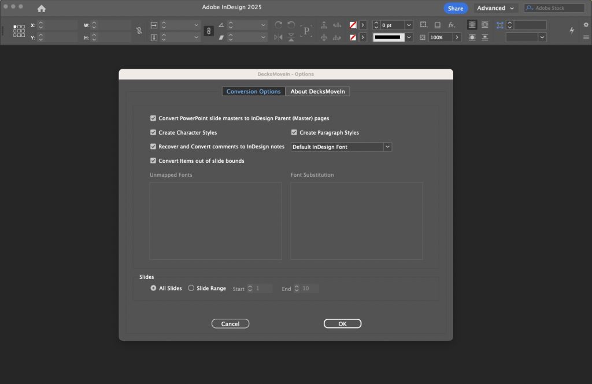Click the drop shadow icon in the control bar
Image resolution: width=592 pixels, height=384 pixels.
click(x=438, y=25)
